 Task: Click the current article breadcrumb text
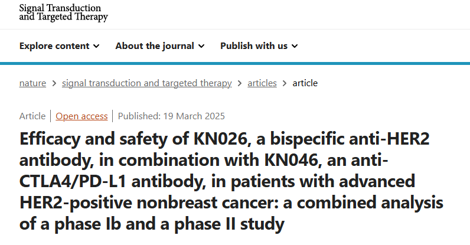point(305,83)
